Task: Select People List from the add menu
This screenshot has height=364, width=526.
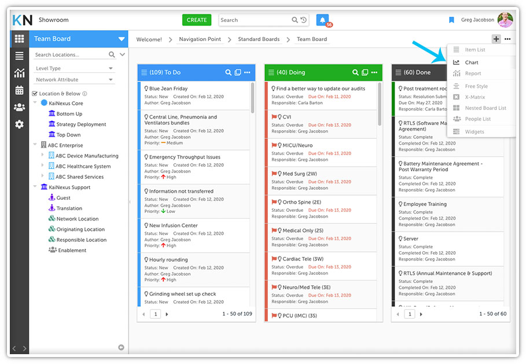Action: [481, 119]
